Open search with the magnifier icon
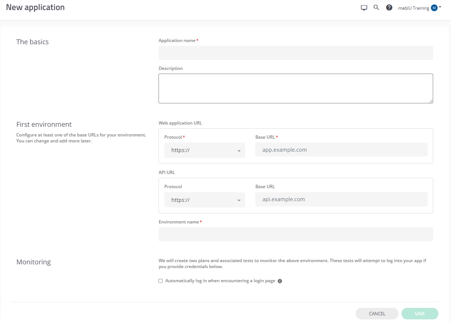The image size is (451, 322). [x=376, y=7]
